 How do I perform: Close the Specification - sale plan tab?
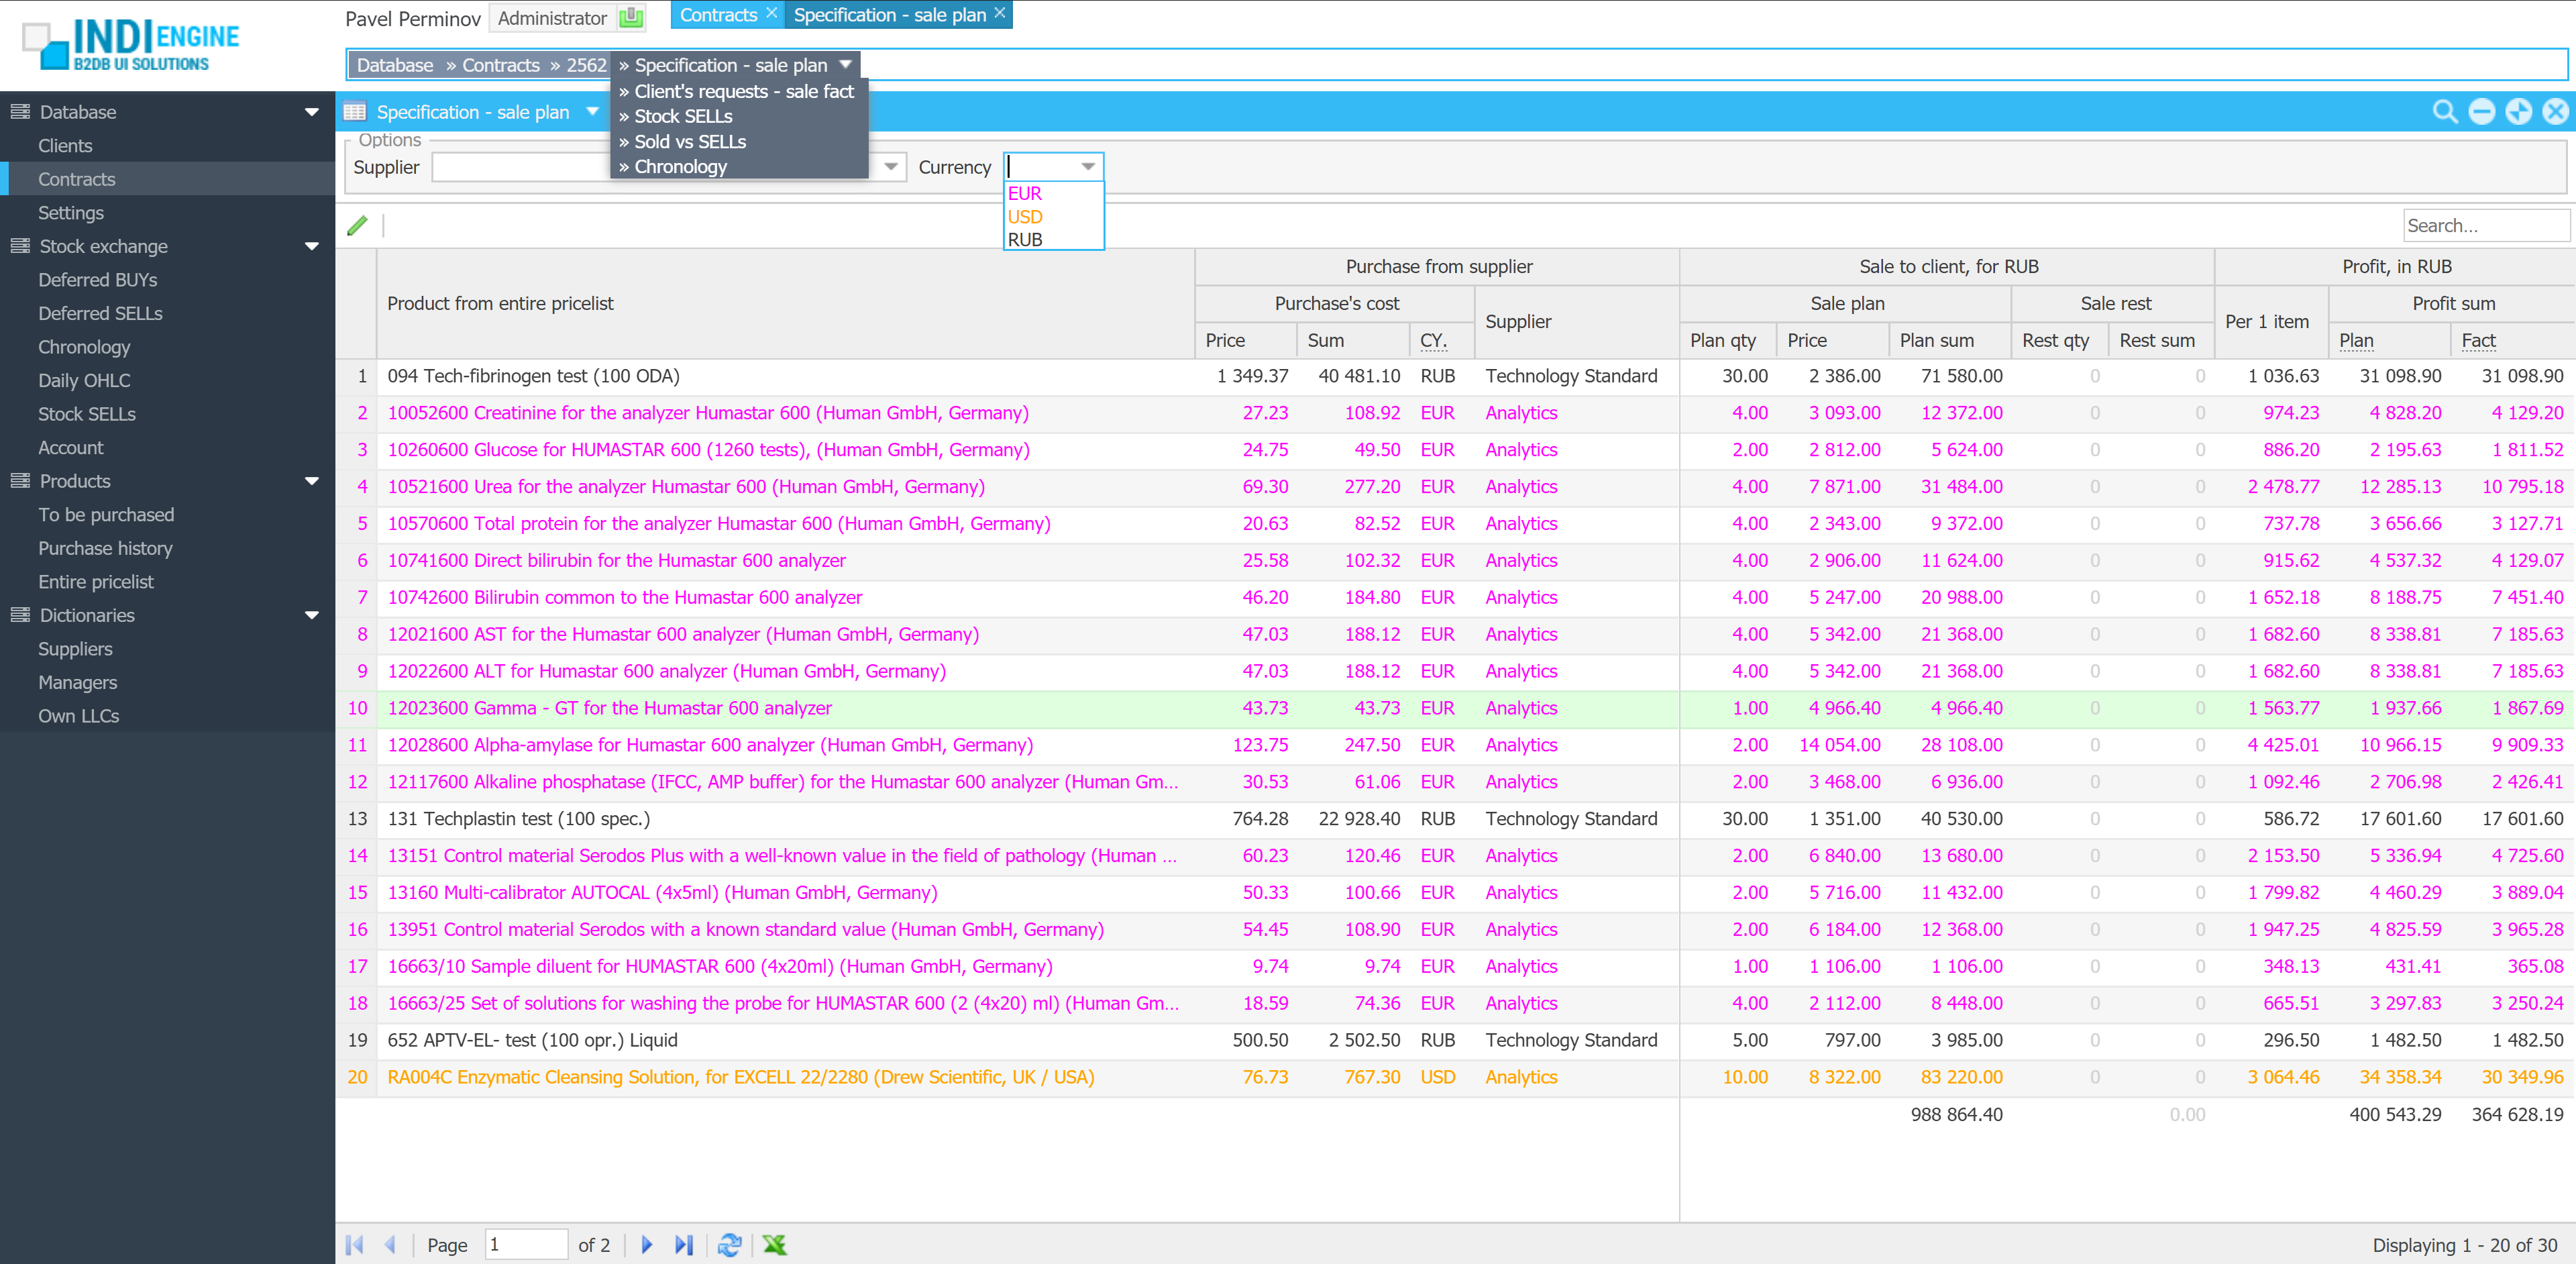pyautogui.click(x=999, y=13)
